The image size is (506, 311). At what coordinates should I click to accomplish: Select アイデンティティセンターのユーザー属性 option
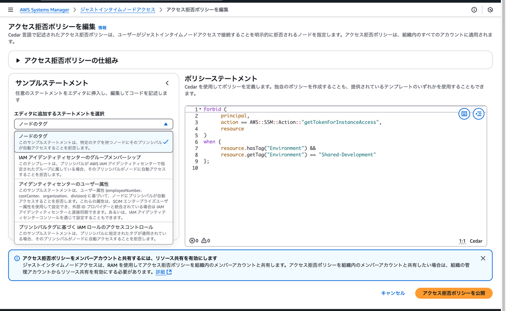click(94, 201)
